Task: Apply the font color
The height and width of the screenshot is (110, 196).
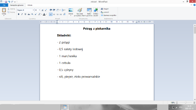Action: [44, 14]
